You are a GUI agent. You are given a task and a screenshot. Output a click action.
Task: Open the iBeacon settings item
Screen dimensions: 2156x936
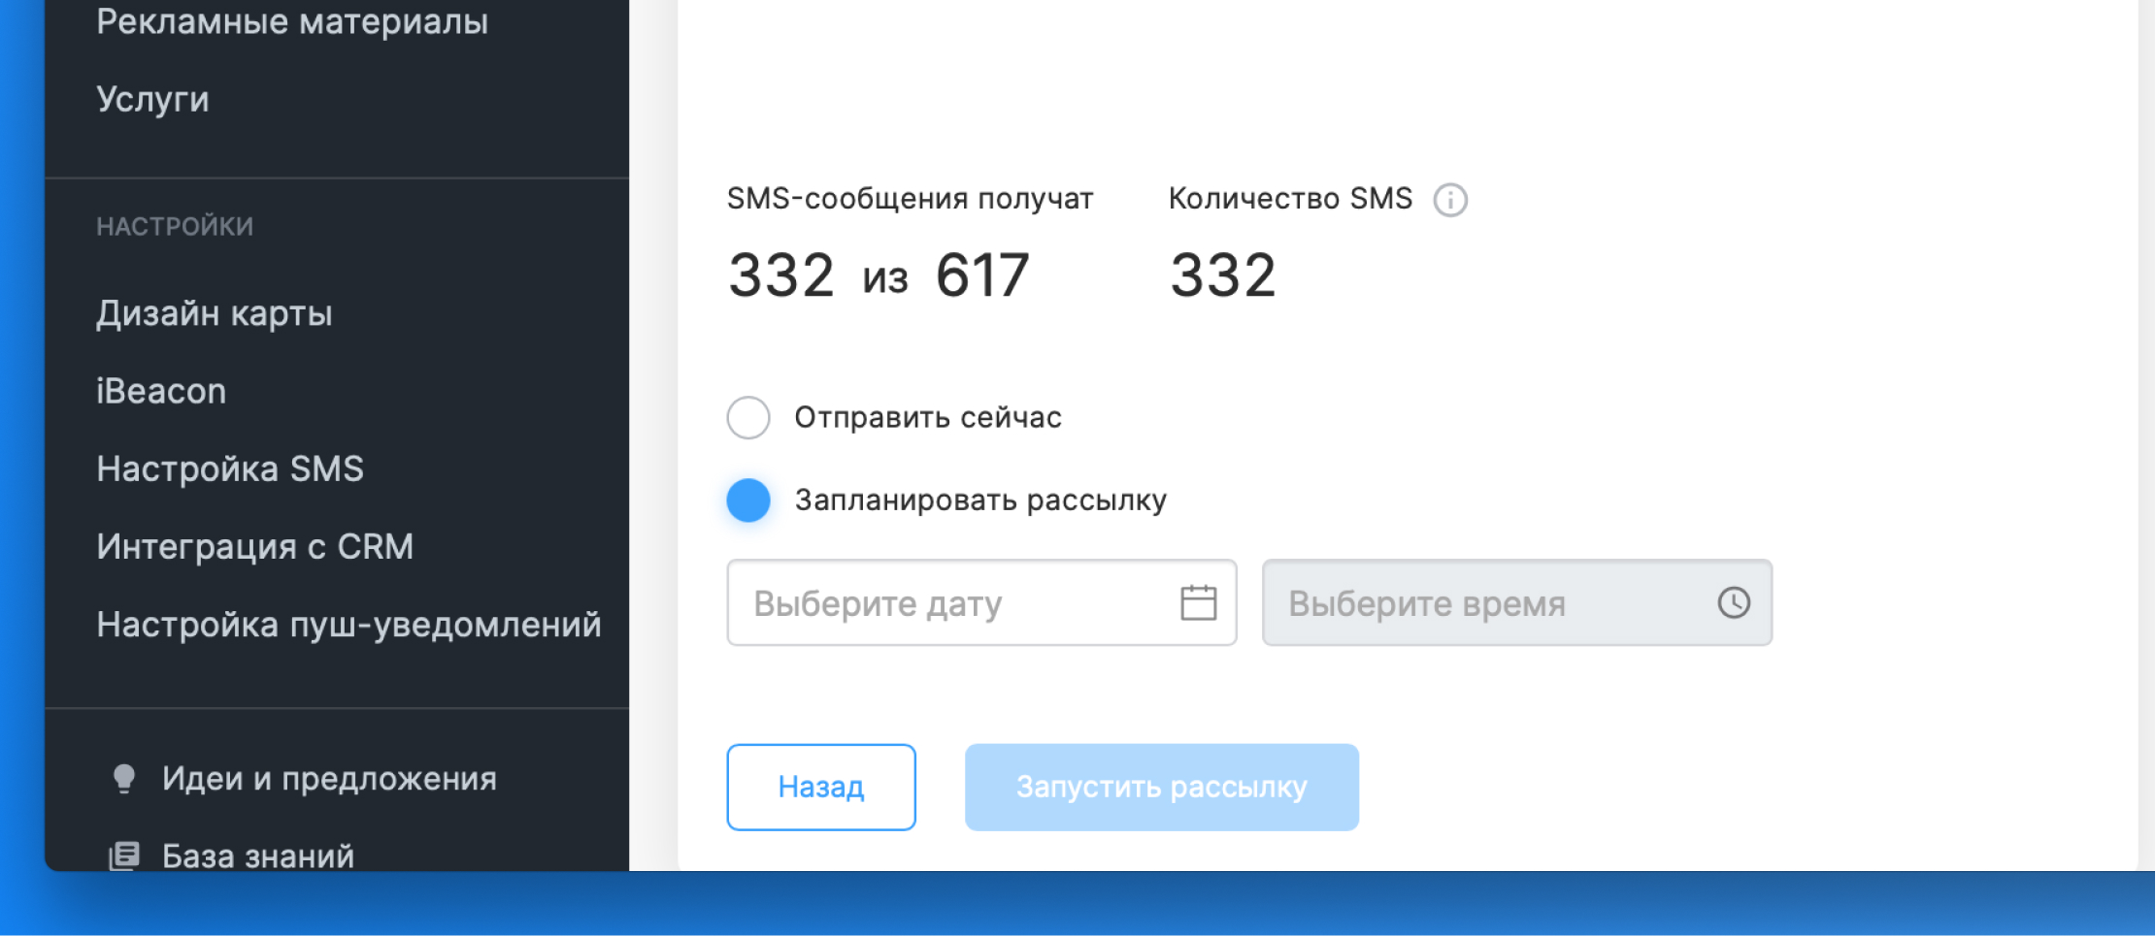click(x=161, y=391)
